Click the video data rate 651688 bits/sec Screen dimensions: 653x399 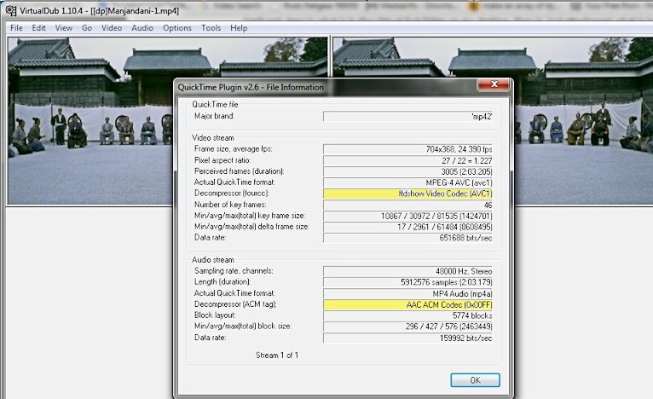click(x=407, y=238)
